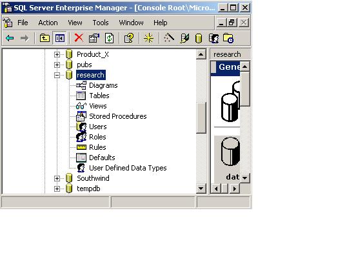Viewport: 356px width, 277px height.
Task: Open the View menu
Action: click(75, 23)
